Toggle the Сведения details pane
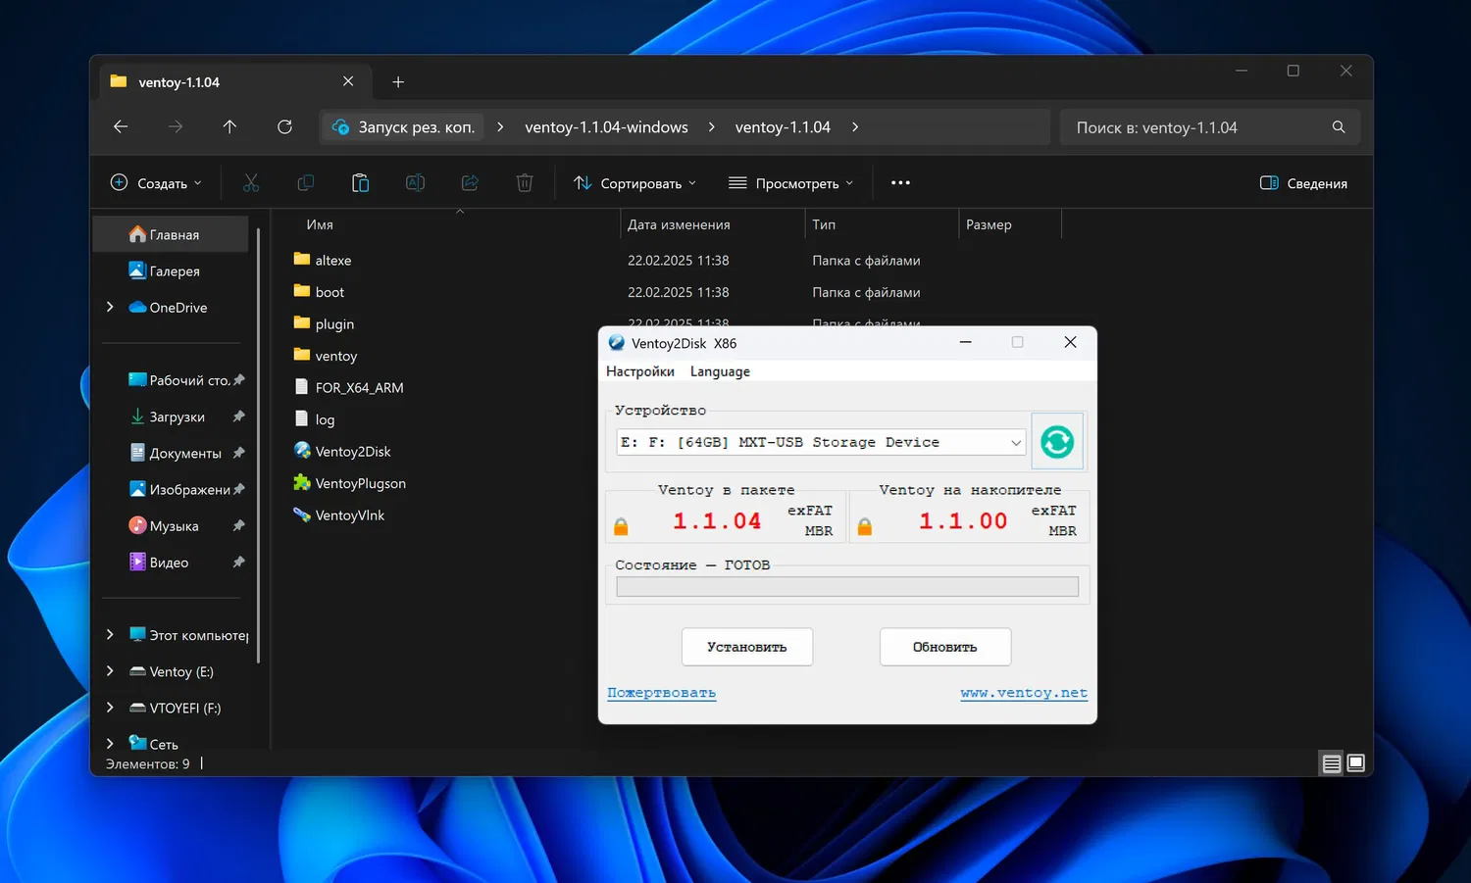Image resolution: width=1471 pixels, height=883 pixels. (x=1303, y=183)
